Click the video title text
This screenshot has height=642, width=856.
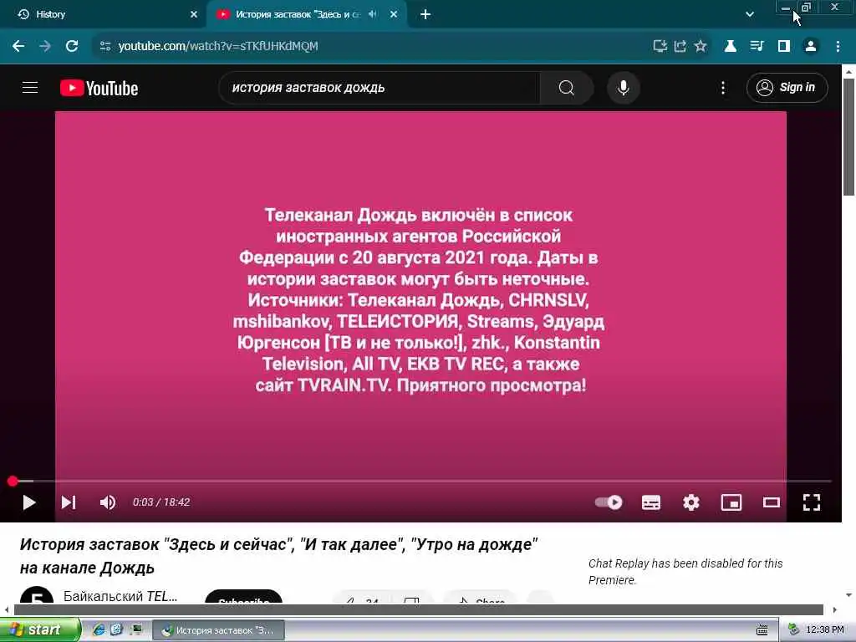point(279,556)
